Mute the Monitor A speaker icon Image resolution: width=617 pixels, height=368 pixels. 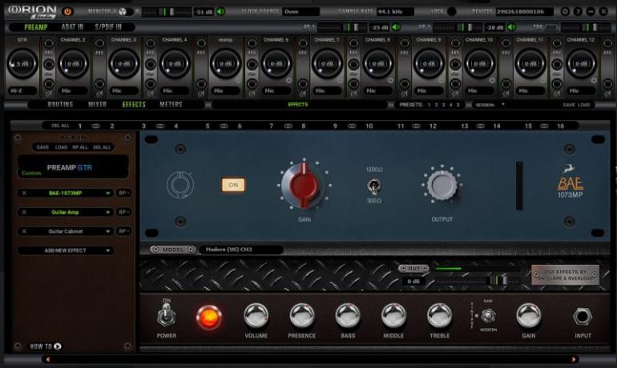pos(220,12)
